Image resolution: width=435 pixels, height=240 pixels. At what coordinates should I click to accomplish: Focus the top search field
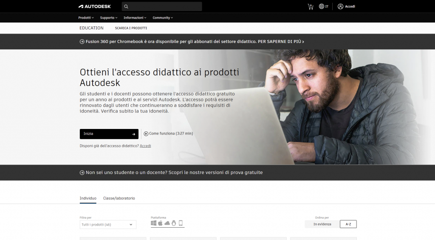(162, 6)
